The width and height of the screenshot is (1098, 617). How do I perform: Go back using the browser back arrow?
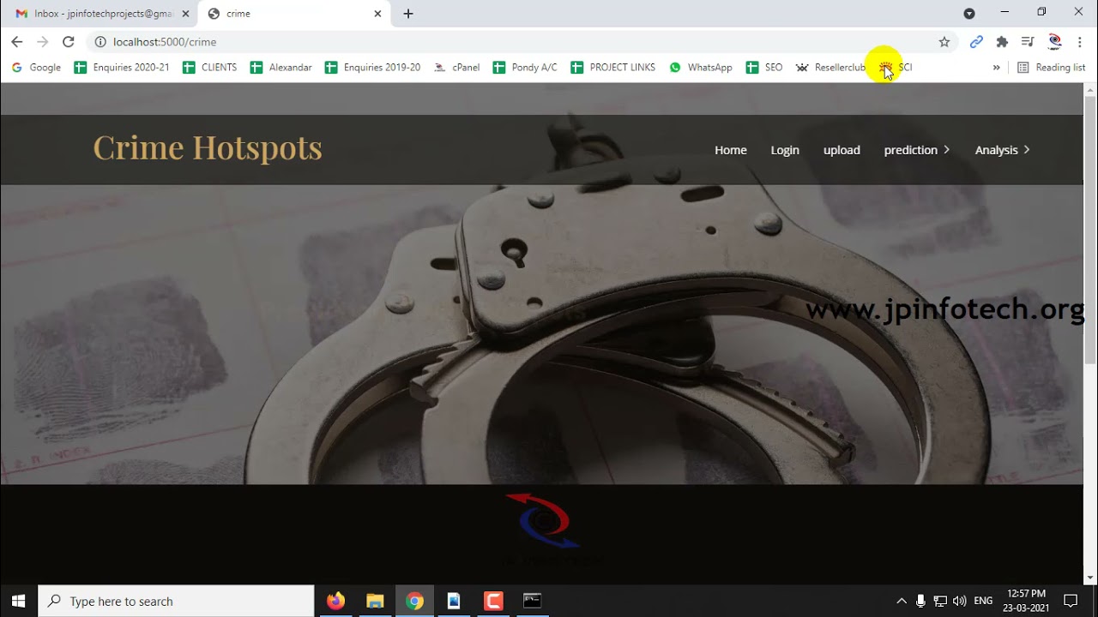coord(17,42)
